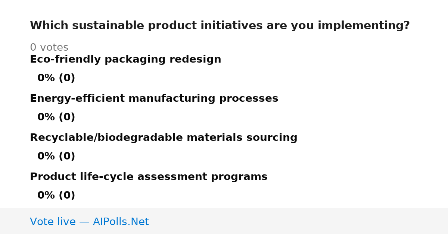Viewport: 448px width, 234px height.
Task: Click the red bar for Energy-efficient manufacturing
Action: click(x=30, y=117)
